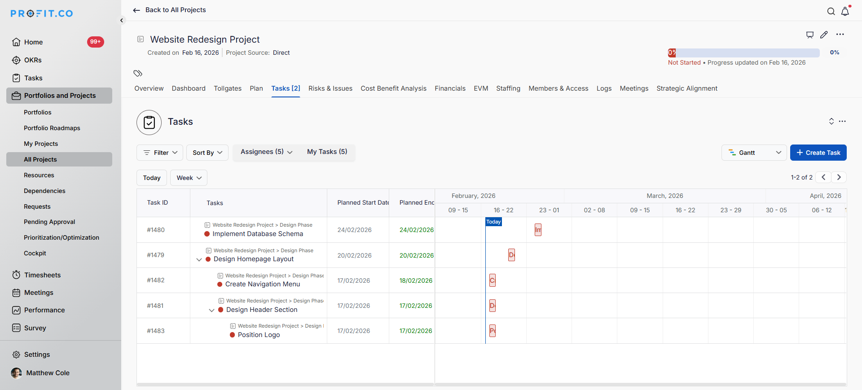Click the Today button

pos(152,178)
